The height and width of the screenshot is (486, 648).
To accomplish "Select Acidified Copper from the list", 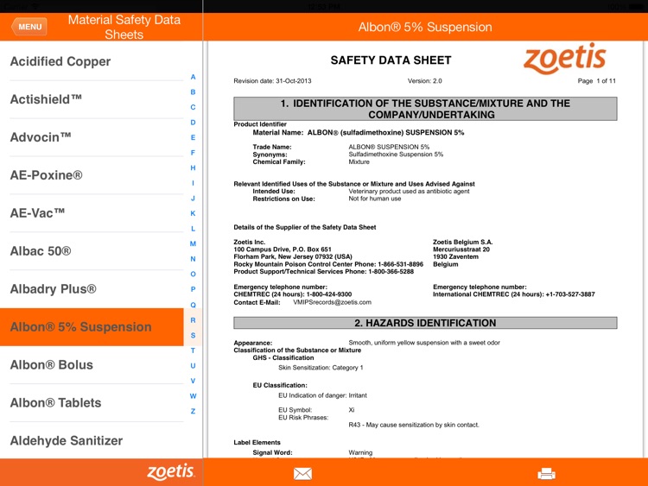I will (x=92, y=61).
